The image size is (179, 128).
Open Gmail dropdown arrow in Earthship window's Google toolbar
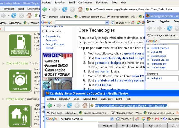coord(161,119)
